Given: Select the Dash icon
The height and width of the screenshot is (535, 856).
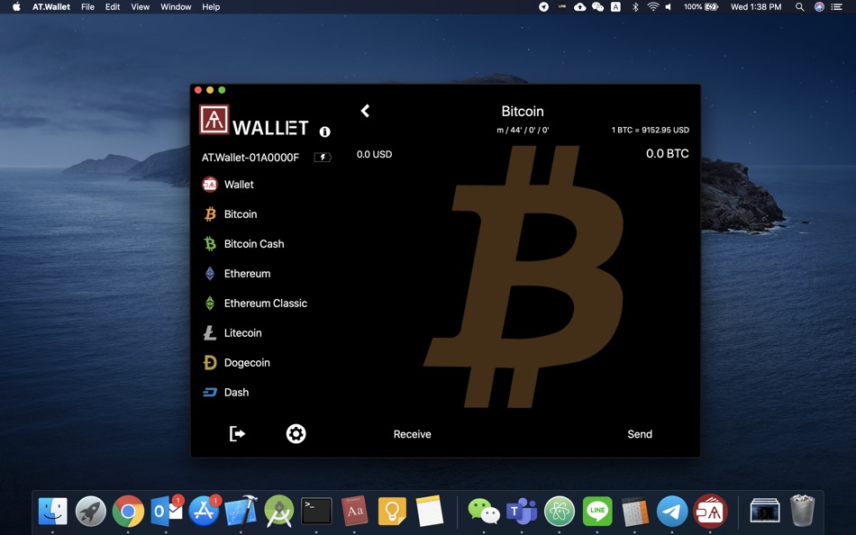Looking at the screenshot, I should [210, 392].
